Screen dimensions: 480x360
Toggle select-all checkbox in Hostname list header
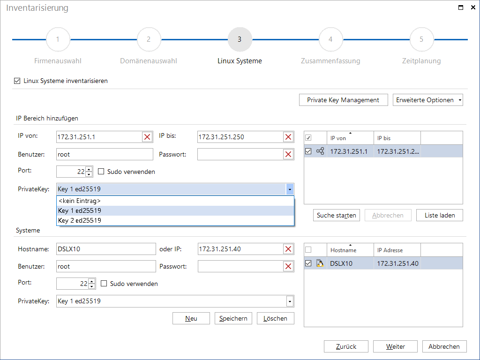pos(308,250)
